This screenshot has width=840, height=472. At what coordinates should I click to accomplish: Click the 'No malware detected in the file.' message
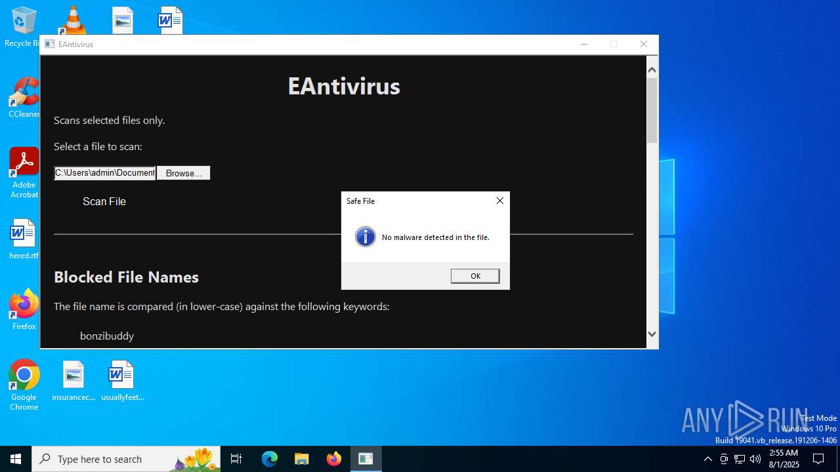436,237
